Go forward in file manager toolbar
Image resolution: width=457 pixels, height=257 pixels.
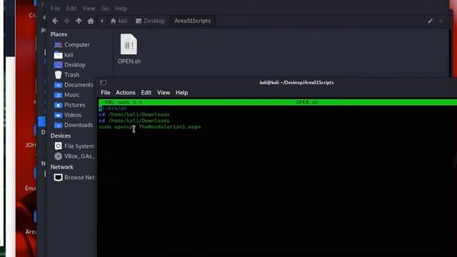click(x=66, y=21)
